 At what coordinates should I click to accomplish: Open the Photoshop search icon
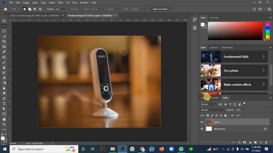(254, 9)
